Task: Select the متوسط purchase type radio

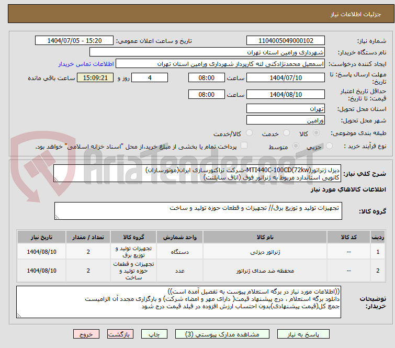Action: click(296, 146)
